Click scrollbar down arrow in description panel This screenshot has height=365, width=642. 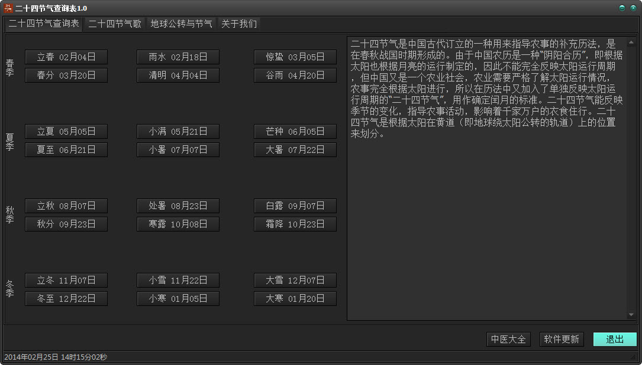pos(631,315)
